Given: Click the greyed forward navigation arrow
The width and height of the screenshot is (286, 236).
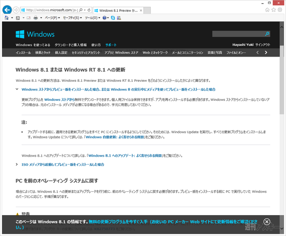Looking at the screenshot, I should (x=16, y=10).
